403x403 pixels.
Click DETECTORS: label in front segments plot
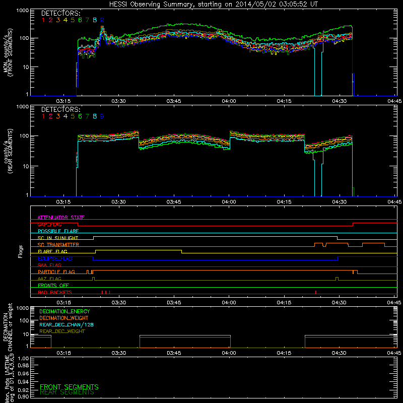[60, 13]
